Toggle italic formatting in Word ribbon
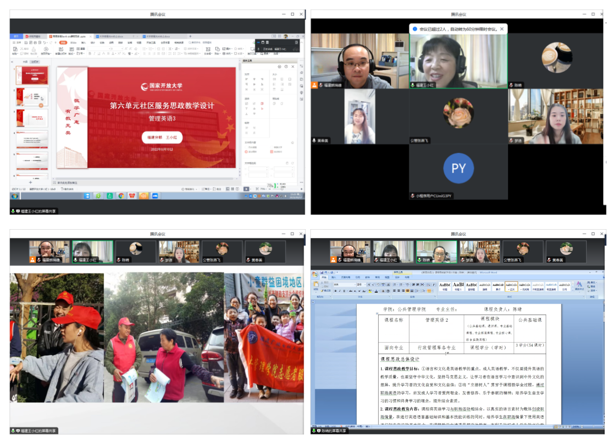Image resolution: width=616 pixels, height=444 pixels. (x=340, y=291)
